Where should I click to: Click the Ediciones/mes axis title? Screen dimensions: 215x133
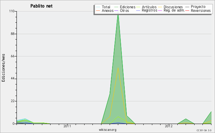click(3, 68)
